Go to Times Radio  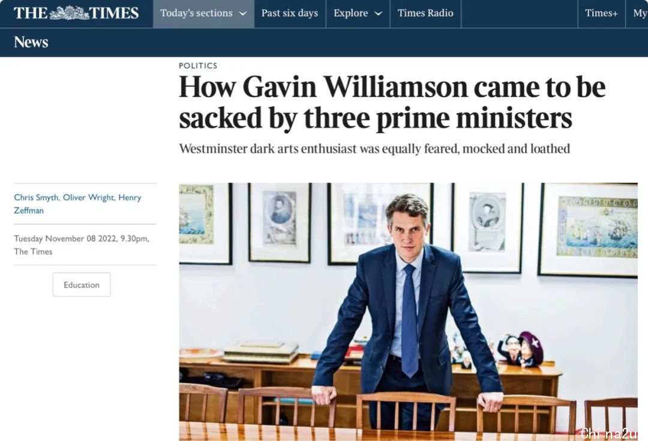coord(425,14)
